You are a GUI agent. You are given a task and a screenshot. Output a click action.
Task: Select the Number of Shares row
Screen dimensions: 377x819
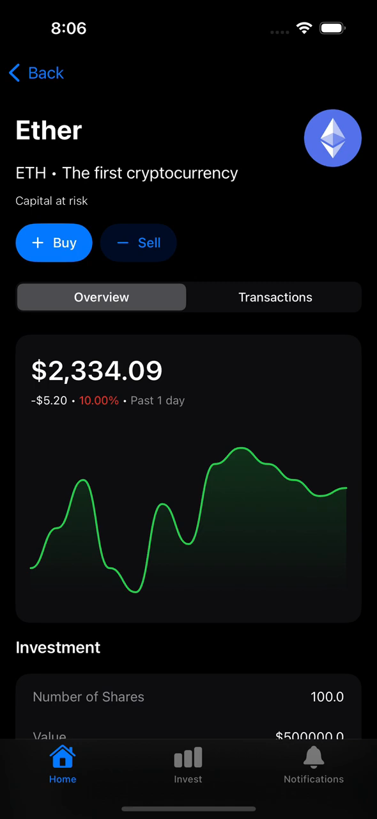point(188,697)
